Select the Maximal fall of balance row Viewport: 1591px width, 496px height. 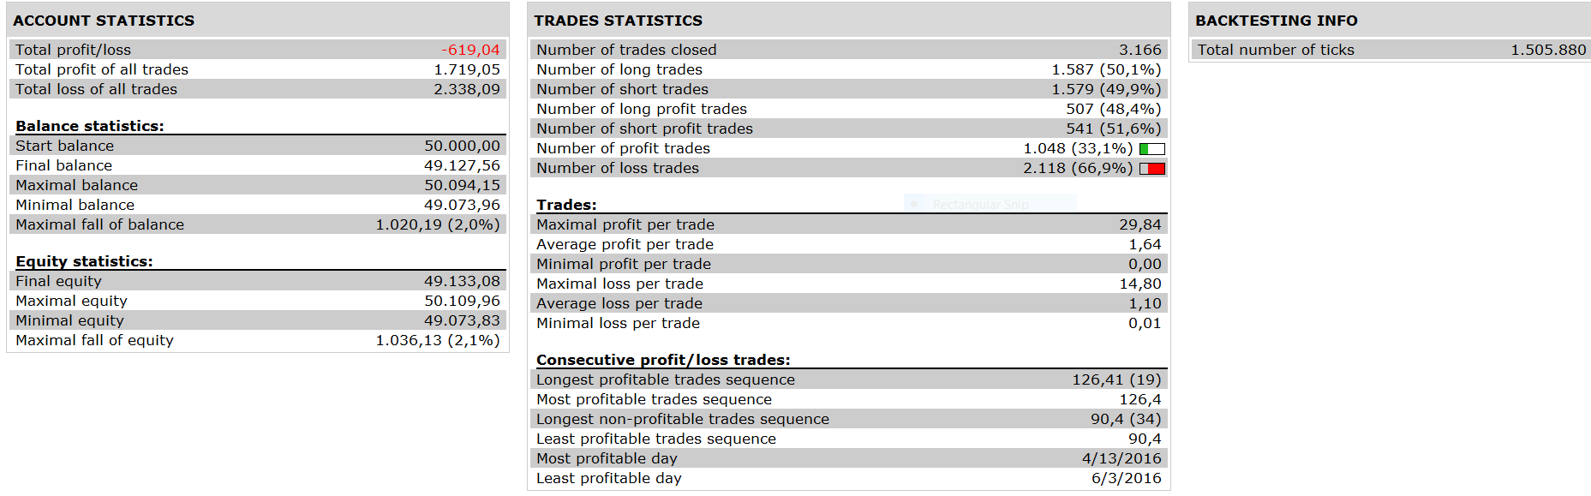[x=258, y=224]
